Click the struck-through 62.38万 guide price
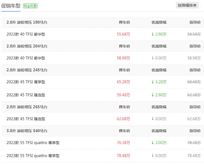 194,95
